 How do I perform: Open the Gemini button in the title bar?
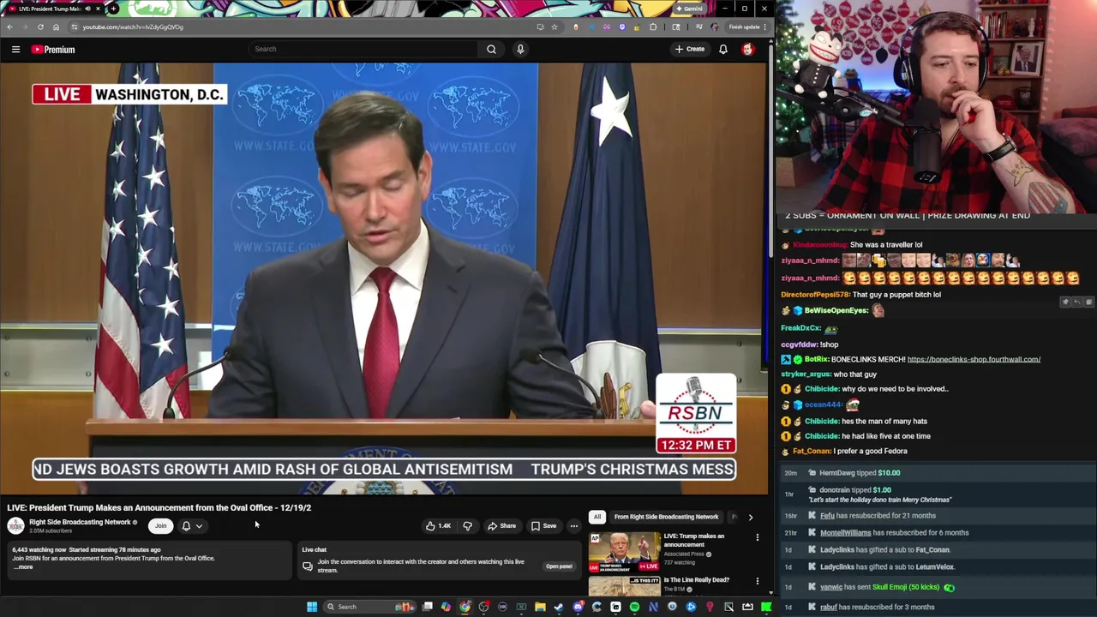click(689, 9)
